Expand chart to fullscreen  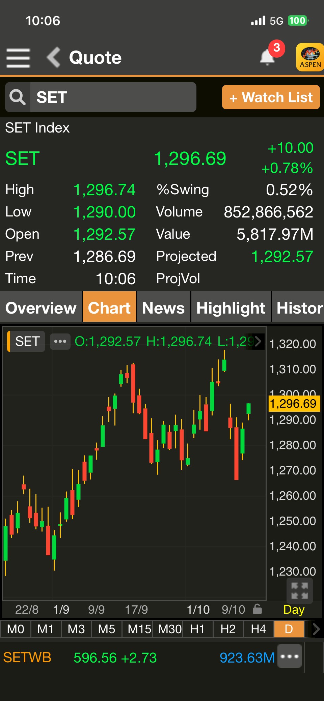click(299, 591)
